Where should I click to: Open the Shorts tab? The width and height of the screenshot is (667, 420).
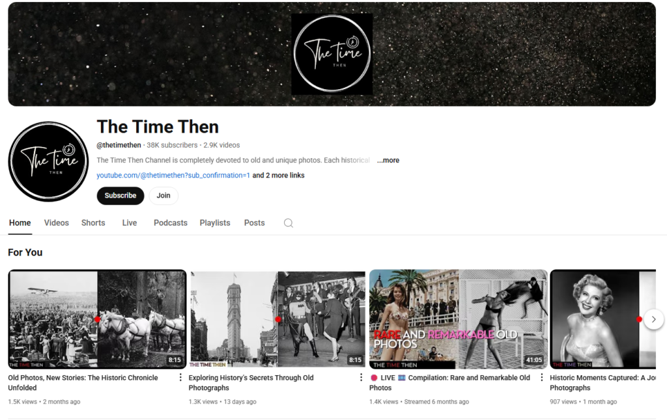[93, 223]
